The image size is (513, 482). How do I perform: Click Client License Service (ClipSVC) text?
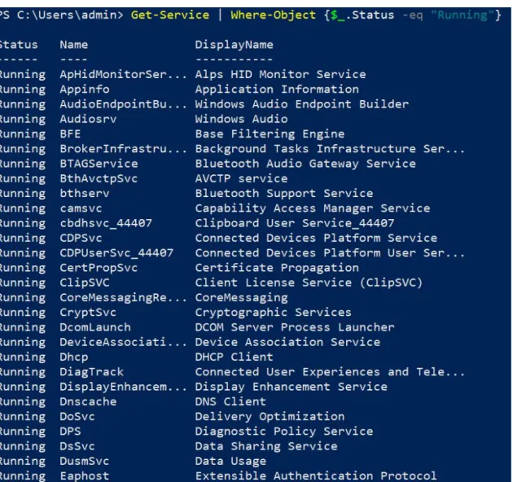point(309,283)
